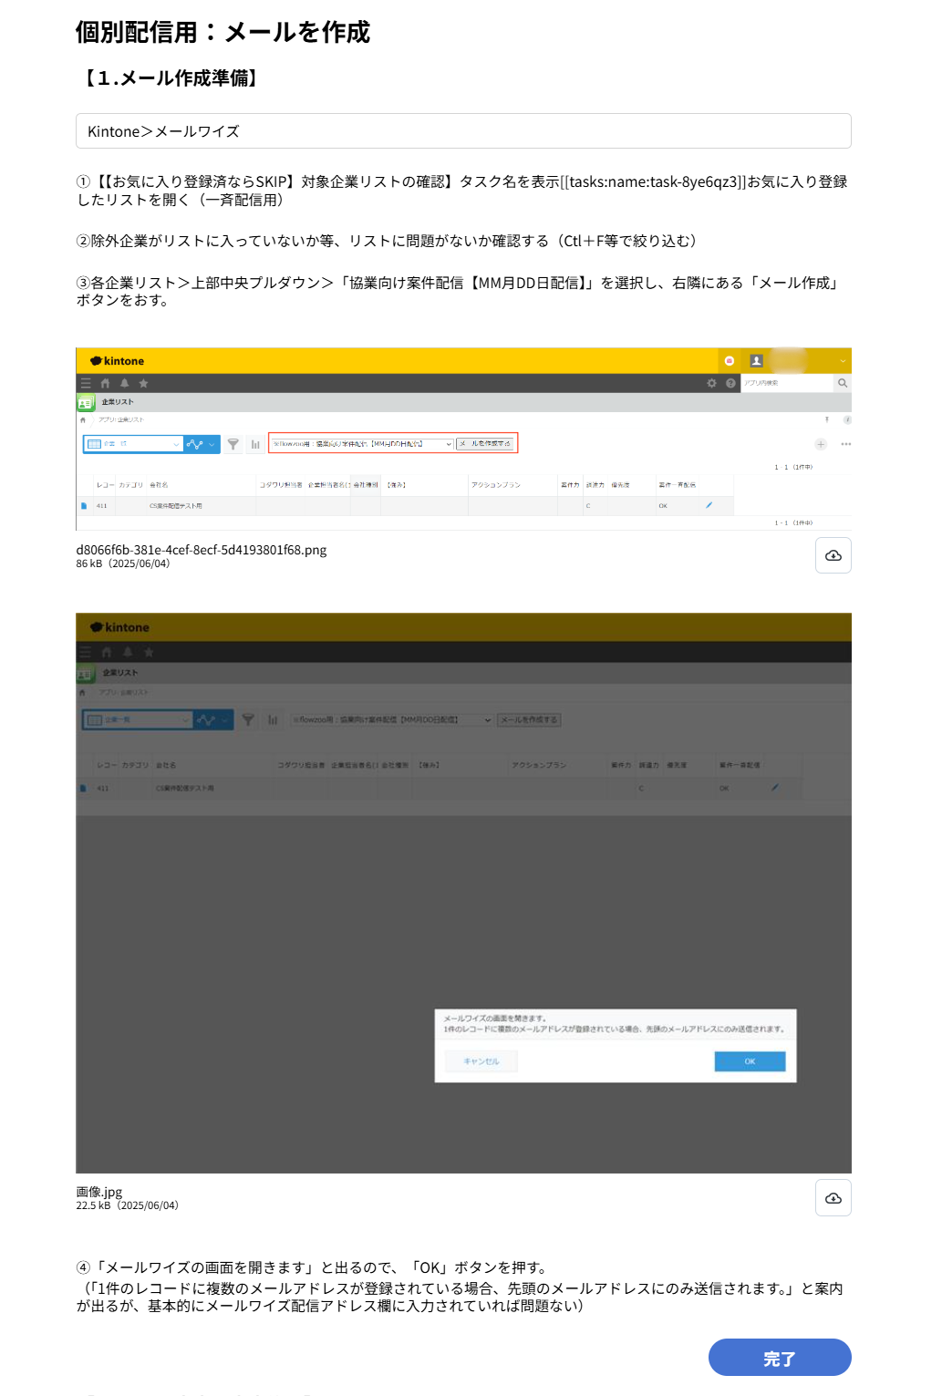
Task: Click the kintone logo in the bright screenshot
Action: coord(118,361)
